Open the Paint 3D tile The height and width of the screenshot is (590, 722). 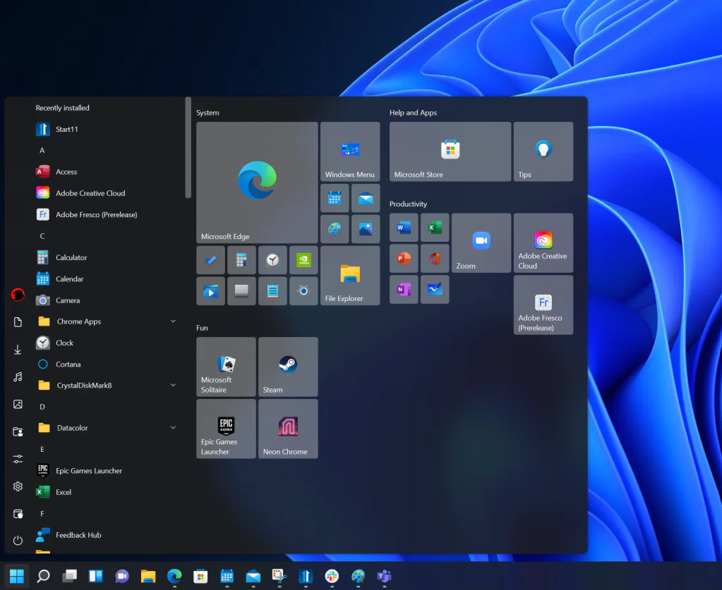(x=334, y=228)
